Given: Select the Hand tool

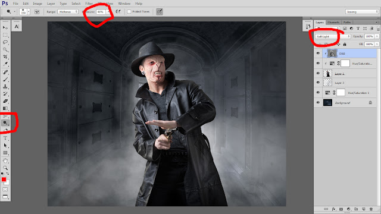Looking at the screenshot, I should (x=5, y=160).
